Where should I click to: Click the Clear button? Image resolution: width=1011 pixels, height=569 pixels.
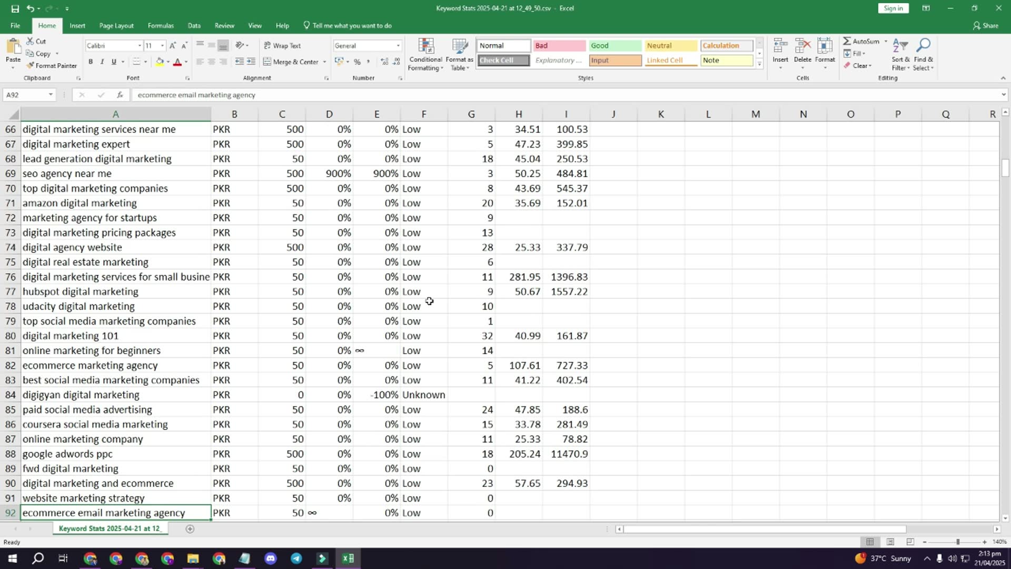(858, 65)
